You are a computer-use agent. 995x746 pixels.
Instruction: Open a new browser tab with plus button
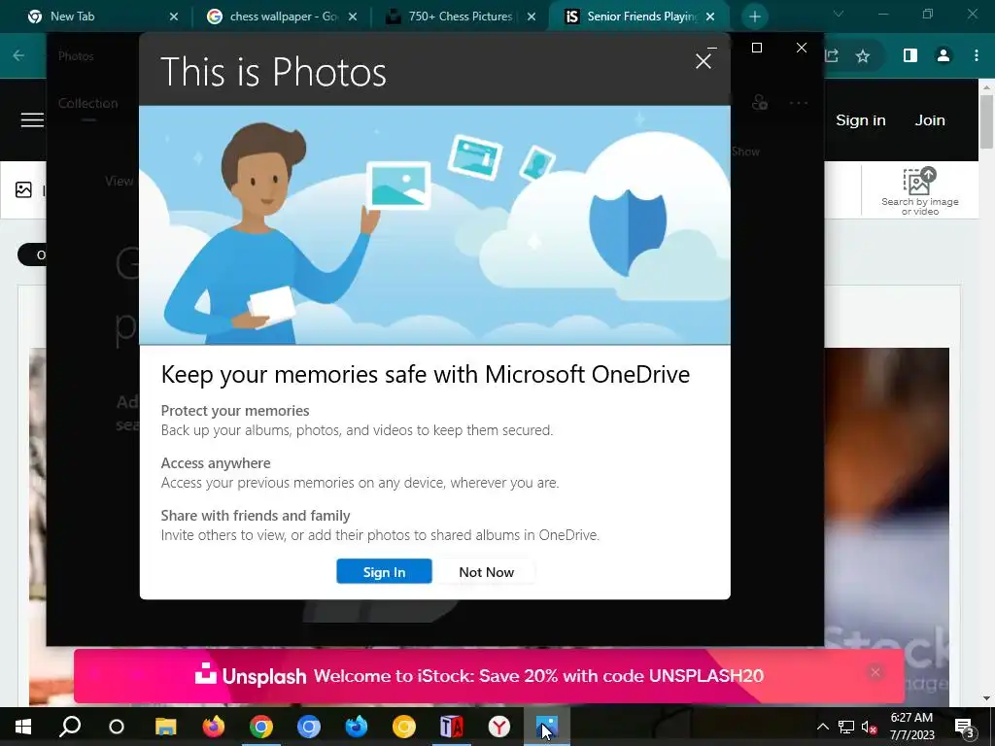(754, 17)
